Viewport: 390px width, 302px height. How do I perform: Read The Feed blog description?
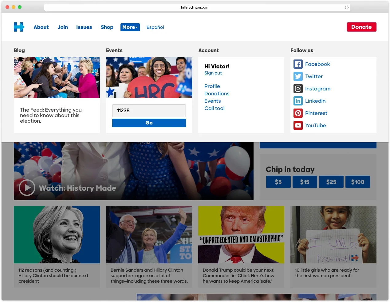click(x=51, y=115)
